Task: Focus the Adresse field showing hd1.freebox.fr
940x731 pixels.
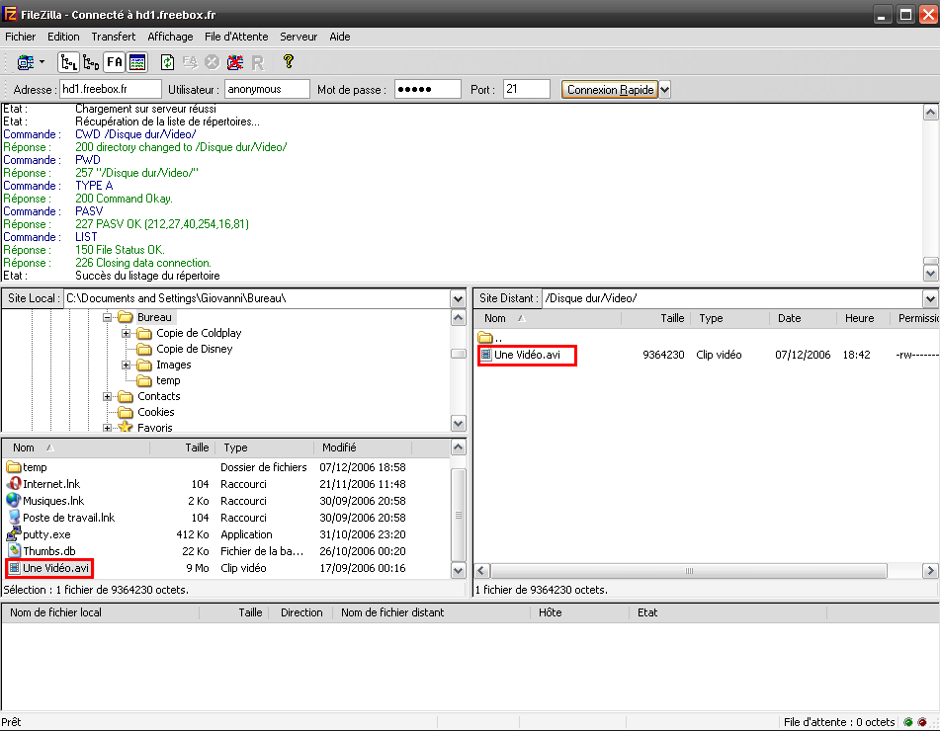Action: [111, 89]
